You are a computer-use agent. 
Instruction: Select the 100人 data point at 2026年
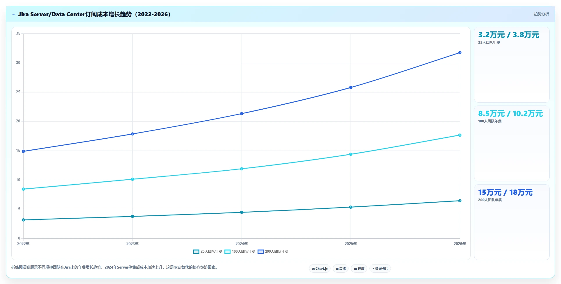tap(460, 135)
